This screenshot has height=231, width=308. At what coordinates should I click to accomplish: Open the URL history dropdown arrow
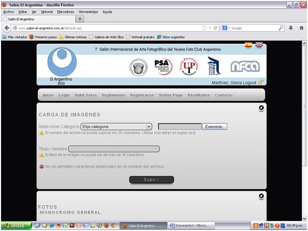click(x=210, y=28)
